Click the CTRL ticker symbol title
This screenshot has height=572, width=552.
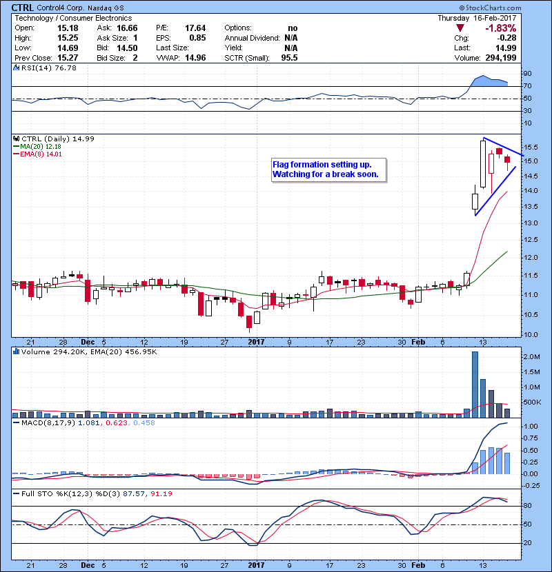tap(23, 8)
